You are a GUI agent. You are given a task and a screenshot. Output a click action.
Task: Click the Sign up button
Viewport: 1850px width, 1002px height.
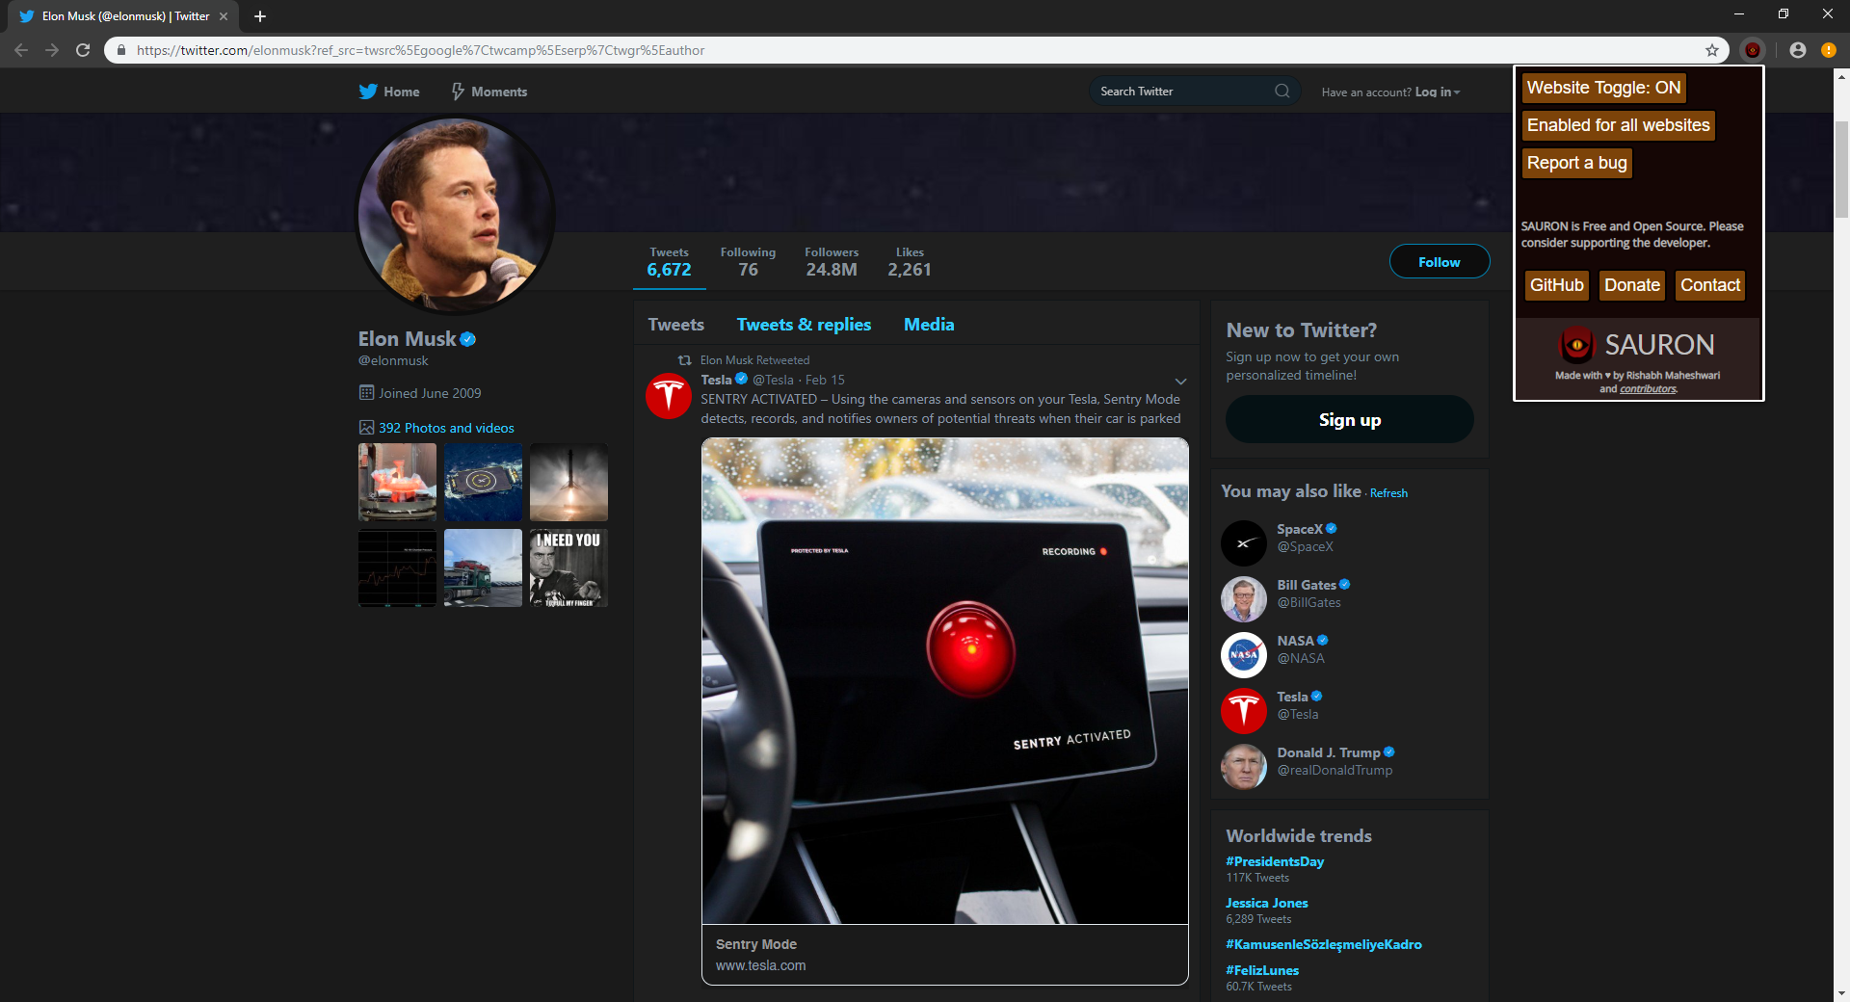pyautogui.click(x=1349, y=419)
